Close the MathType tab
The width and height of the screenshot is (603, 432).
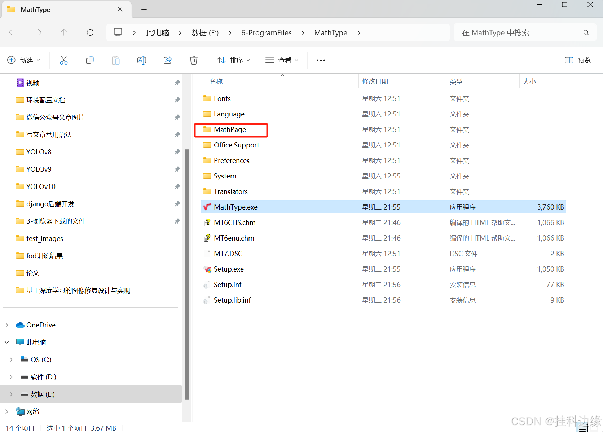point(120,9)
